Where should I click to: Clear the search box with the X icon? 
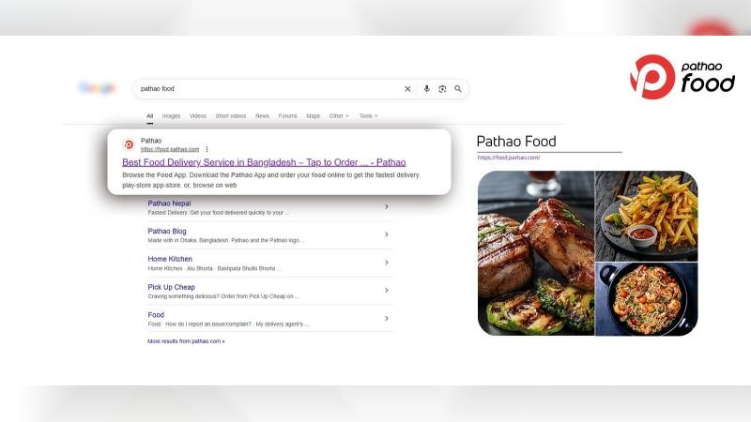(x=407, y=89)
